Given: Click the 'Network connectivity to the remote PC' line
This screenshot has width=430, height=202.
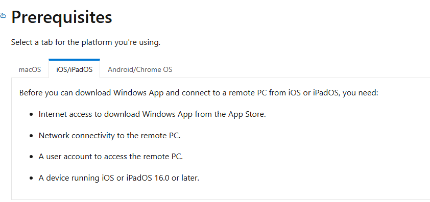Looking at the screenshot, I should coord(109,135).
